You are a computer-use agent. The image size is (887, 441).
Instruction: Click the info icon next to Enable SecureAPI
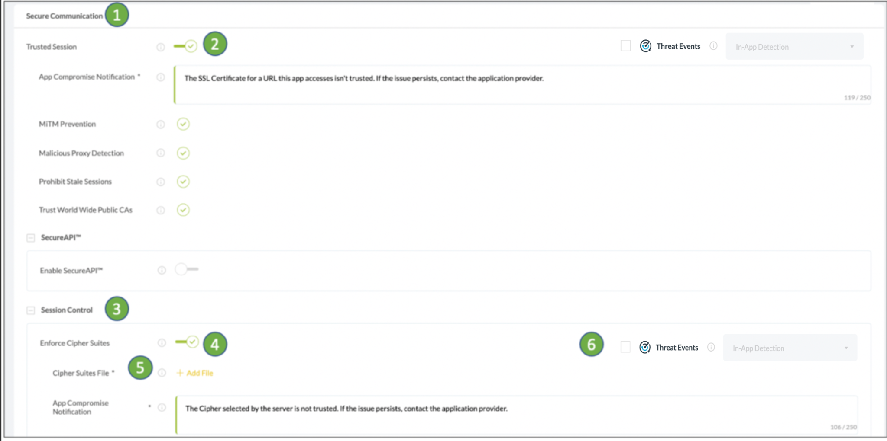(162, 270)
